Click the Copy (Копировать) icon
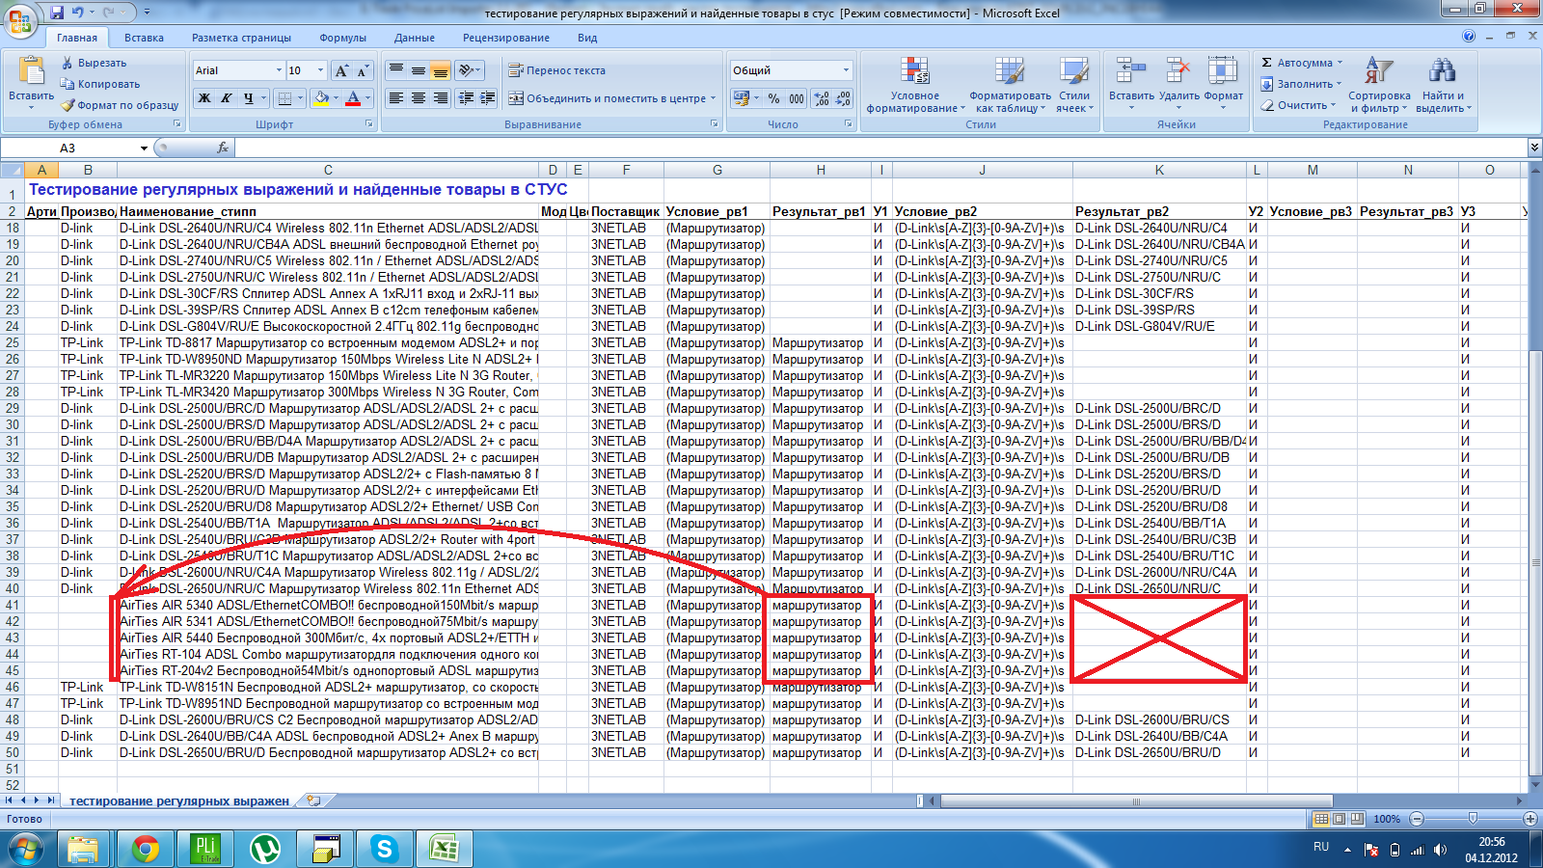Viewport: 1543px width, 868px height. [68, 84]
